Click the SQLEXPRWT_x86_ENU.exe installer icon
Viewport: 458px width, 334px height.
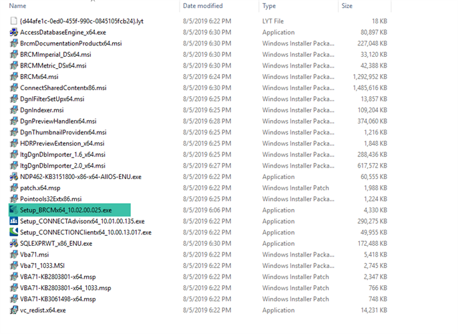pos(14,243)
